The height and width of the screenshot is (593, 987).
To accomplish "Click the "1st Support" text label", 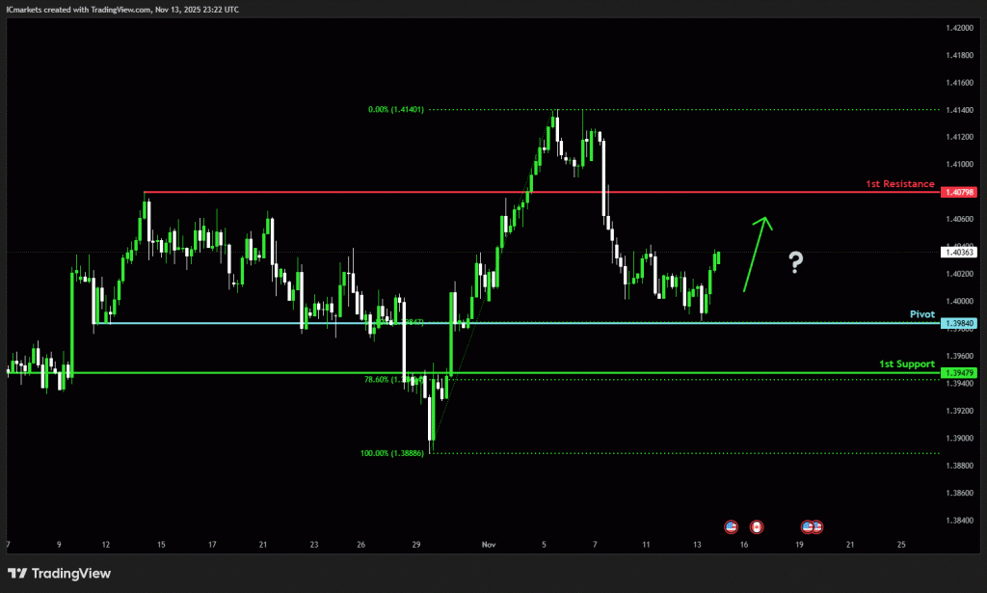I will coord(906,364).
